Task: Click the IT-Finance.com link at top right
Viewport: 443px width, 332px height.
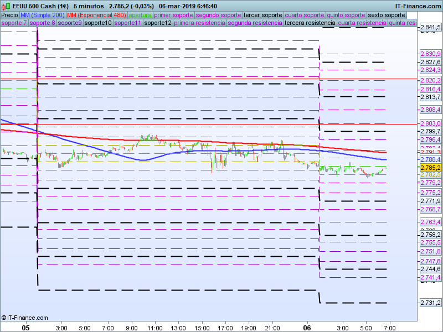Action: pyautogui.click(x=418, y=6)
